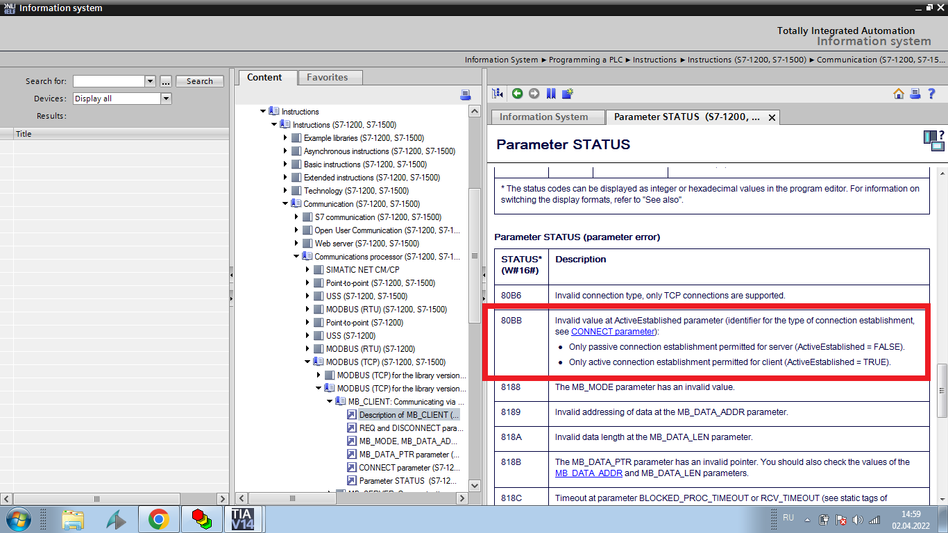Click the print icon beside the Home icon

pyautogui.click(x=915, y=94)
